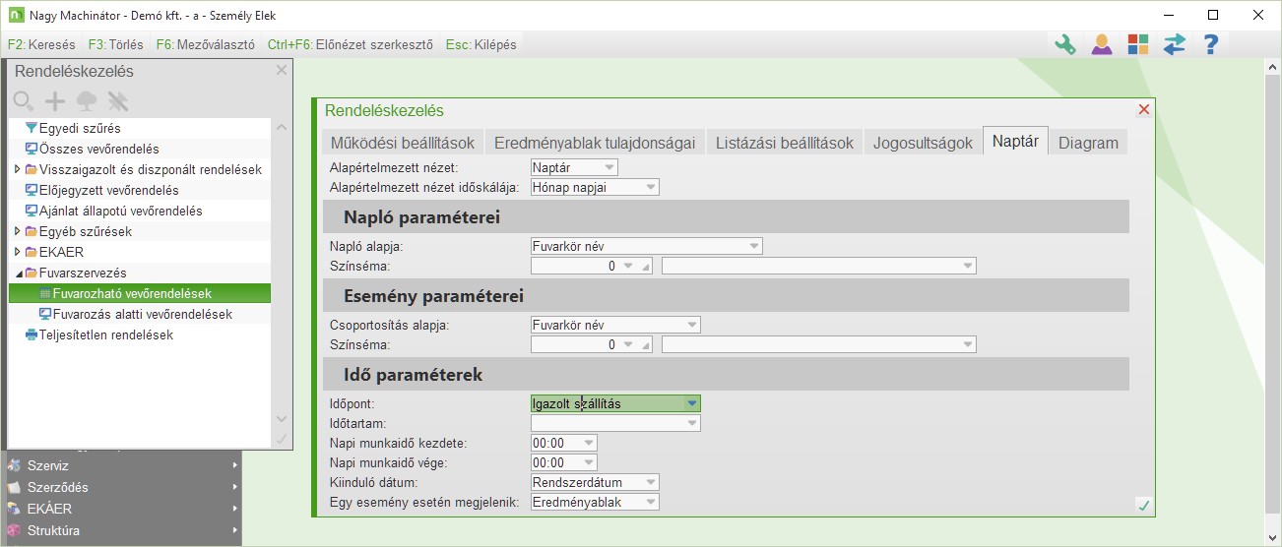Open the four colored squares icon
Viewport: 1282px width, 547px height.
click(1138, 44)
